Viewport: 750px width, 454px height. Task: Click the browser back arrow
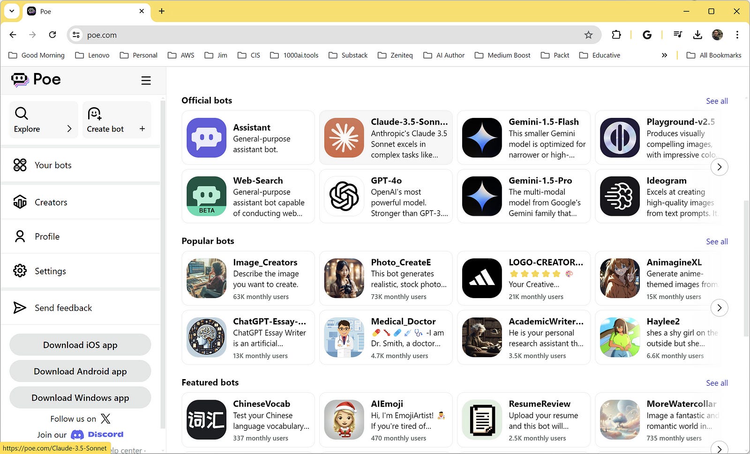(x=13, y=35)
